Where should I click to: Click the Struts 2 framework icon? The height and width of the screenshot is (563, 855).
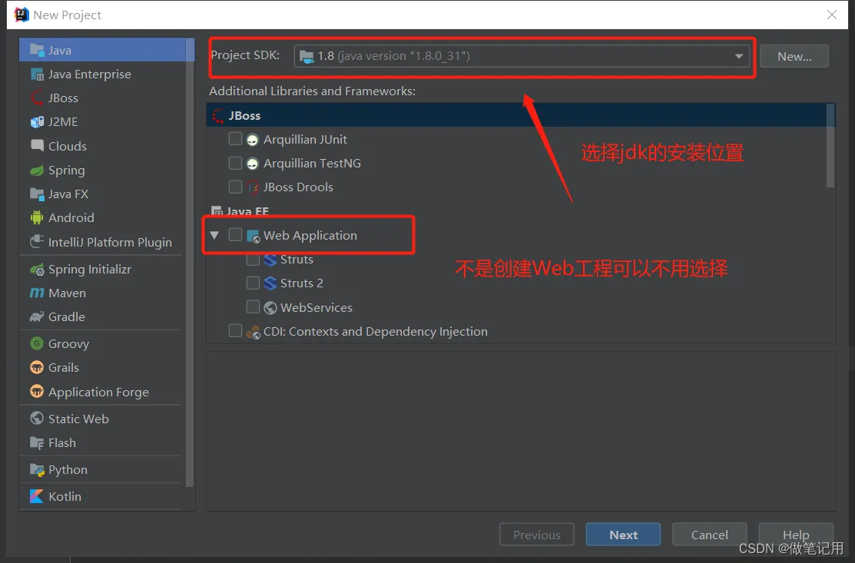(x=270, y=283)
